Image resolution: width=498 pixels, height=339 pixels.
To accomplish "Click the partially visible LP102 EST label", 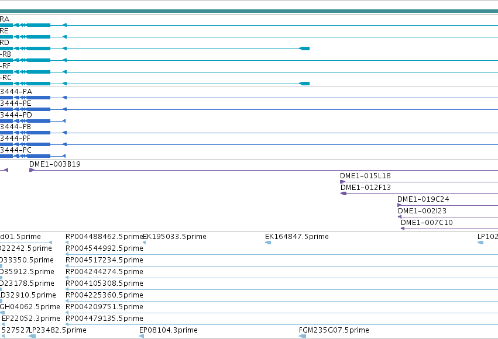I will 487,237.
